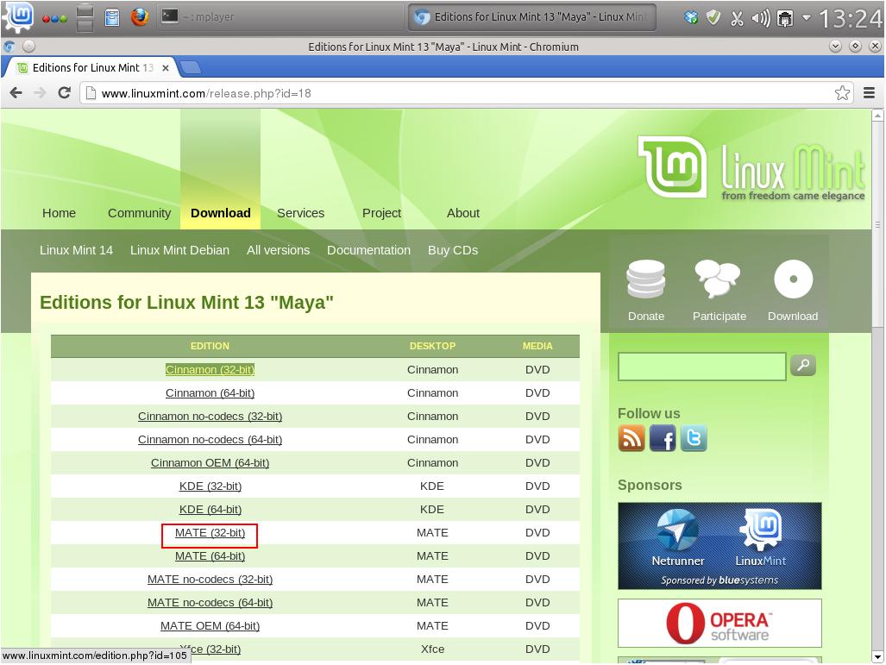This screenshot has width=886, height=665.
Task: Focus the site search text field
Action: pos(701,366)
